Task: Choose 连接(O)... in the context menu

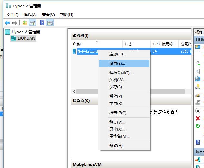Action: pyautogui.click(x=124, y=54)
